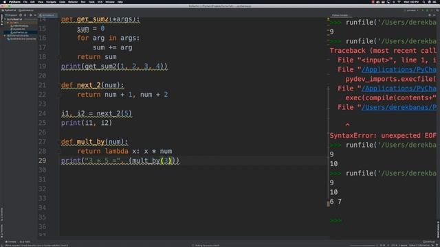Open the PyCharm application menu
The image size is (440, 247).
pos(14,1)
